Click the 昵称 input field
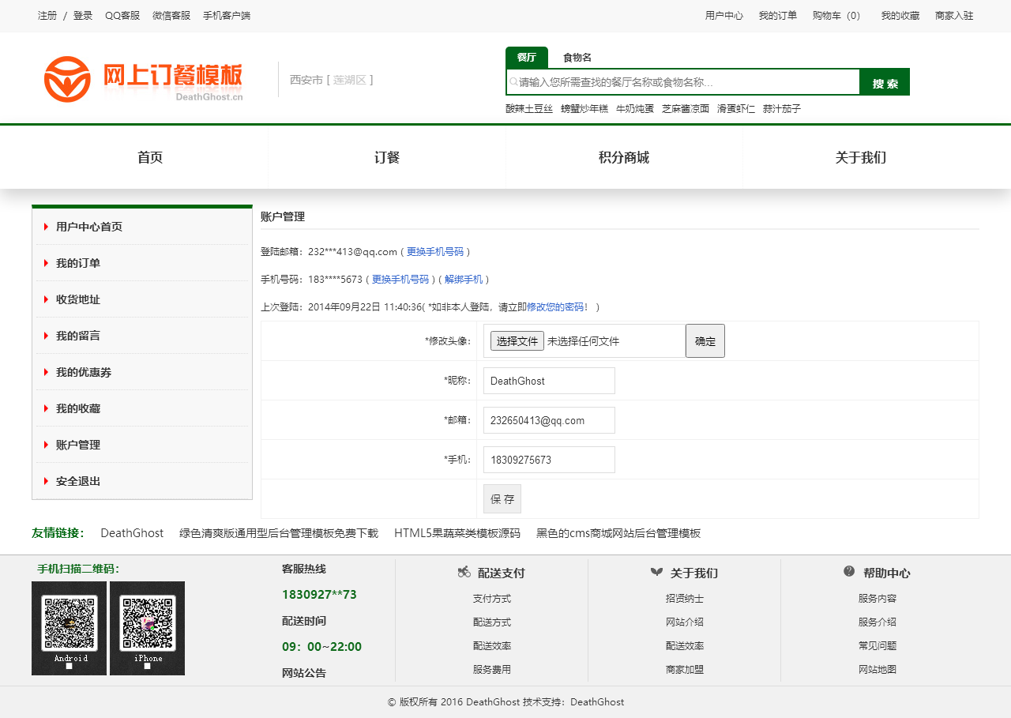 tap(549, 381)
